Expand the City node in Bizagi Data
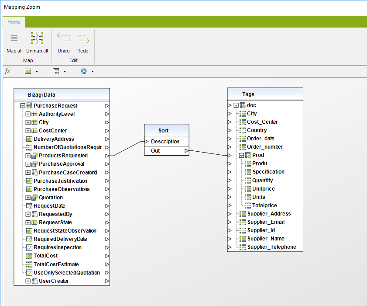Image resolution: width=367 pixels, height=306 pixels. point(28,122)
